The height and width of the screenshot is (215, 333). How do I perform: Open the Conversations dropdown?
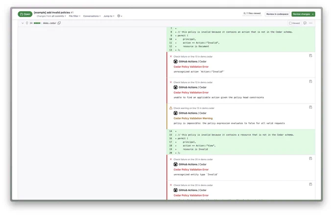tap(92, 16)
